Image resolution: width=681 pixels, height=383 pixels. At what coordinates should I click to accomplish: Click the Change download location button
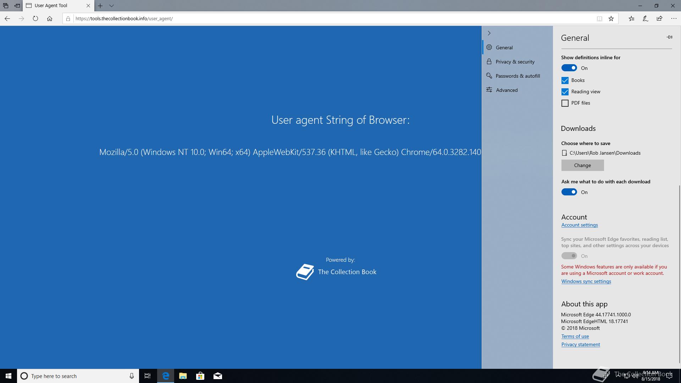(x=582, y=165)
